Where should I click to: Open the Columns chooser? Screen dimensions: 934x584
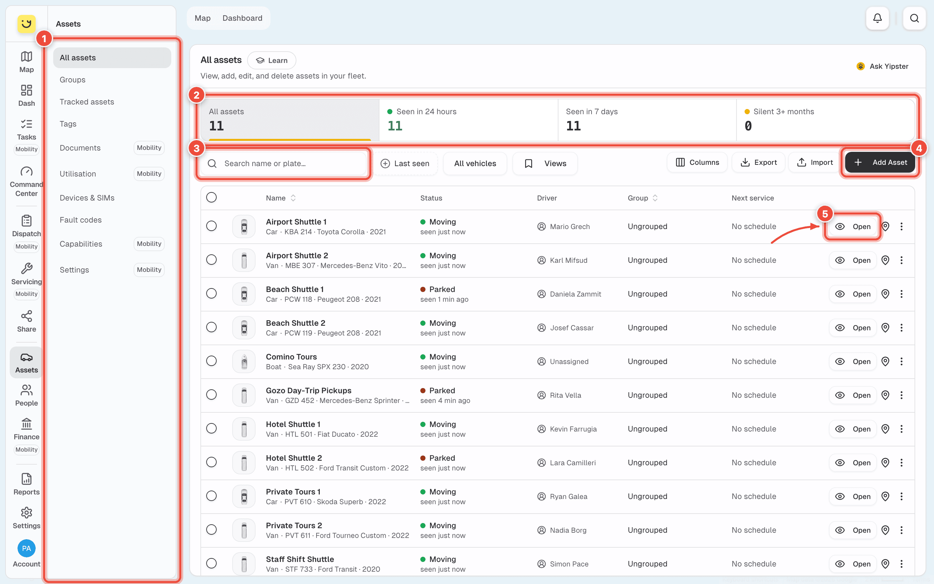(x=697, y=163)
